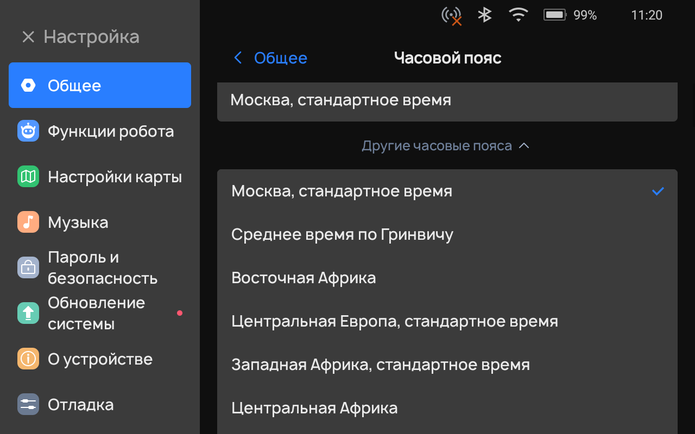Click the password and security lock icon
Screen dimensions: 695x434
coord(28,267)
